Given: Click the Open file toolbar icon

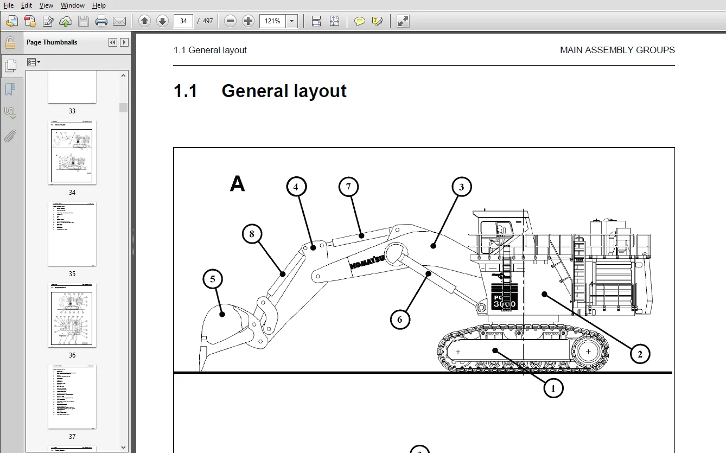Looking at the screenshot, I should tap(11, 21).
